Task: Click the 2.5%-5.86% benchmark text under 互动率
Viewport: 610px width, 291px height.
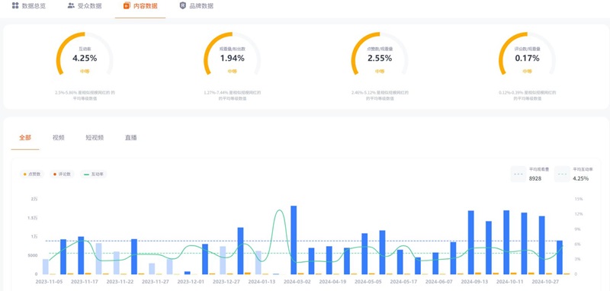Action: click(85, 95)
